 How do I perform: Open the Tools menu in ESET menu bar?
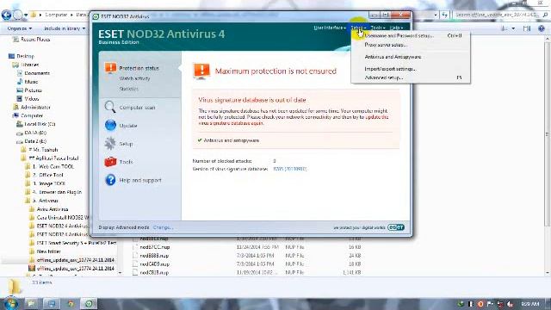pos(378,28)
